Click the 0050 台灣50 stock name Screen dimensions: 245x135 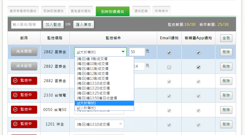(55, 110)
